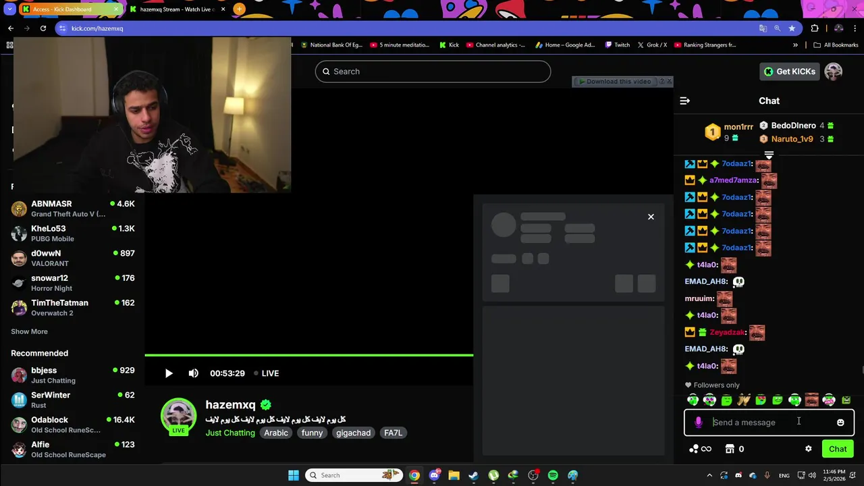Image resolution: width=864 pixels, height=486 pixels.
Task: Pick the face photo emote in quick bar
Action: (811, 400)
